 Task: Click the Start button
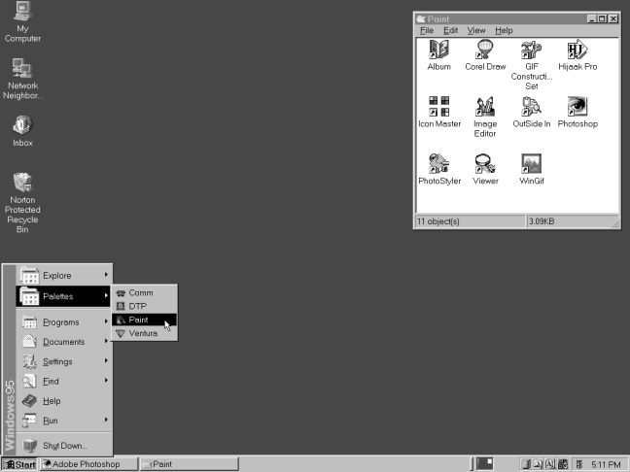click(x=19, y=464)
